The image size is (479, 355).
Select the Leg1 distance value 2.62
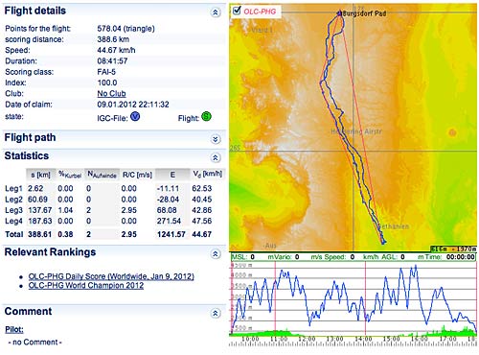coord(35,189)
